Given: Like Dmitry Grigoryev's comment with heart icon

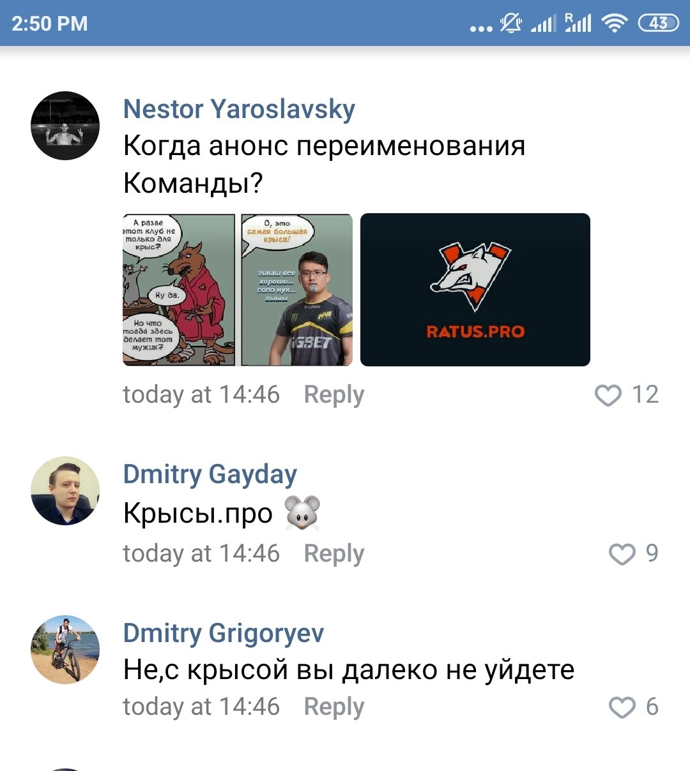Looking at the screenshot, I should [622, 707].
